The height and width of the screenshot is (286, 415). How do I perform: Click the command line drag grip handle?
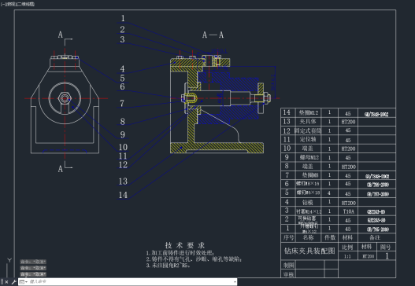tap(2, 282)
